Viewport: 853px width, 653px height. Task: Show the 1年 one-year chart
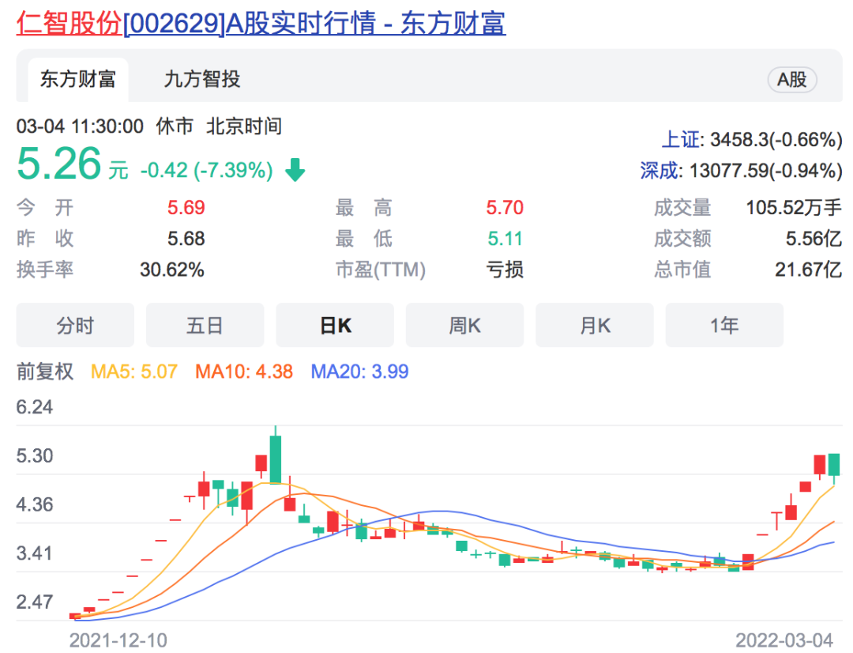pyautogui.click(x=723, y=324)
